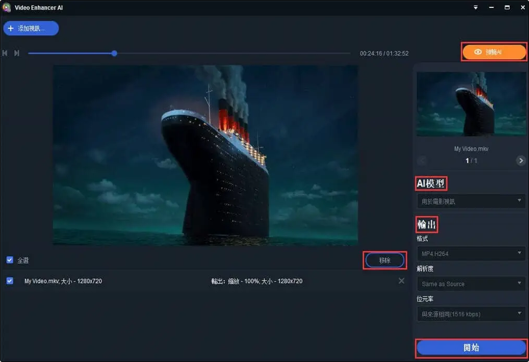The image size is (529, 362).
Task: Start processing with the 開始 button
Action: click(x=471, y=347)
